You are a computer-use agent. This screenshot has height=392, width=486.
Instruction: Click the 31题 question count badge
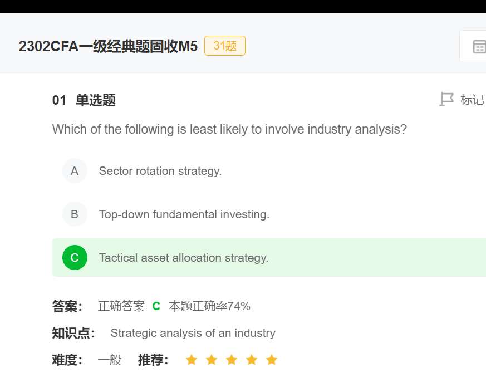point(225,46)
